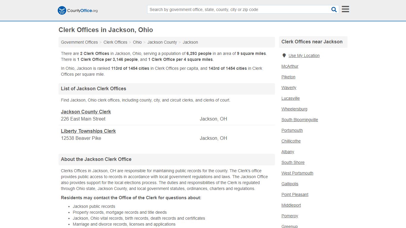
Task: View clerk offices near Piketon
Action: click(x=288, y=77)
